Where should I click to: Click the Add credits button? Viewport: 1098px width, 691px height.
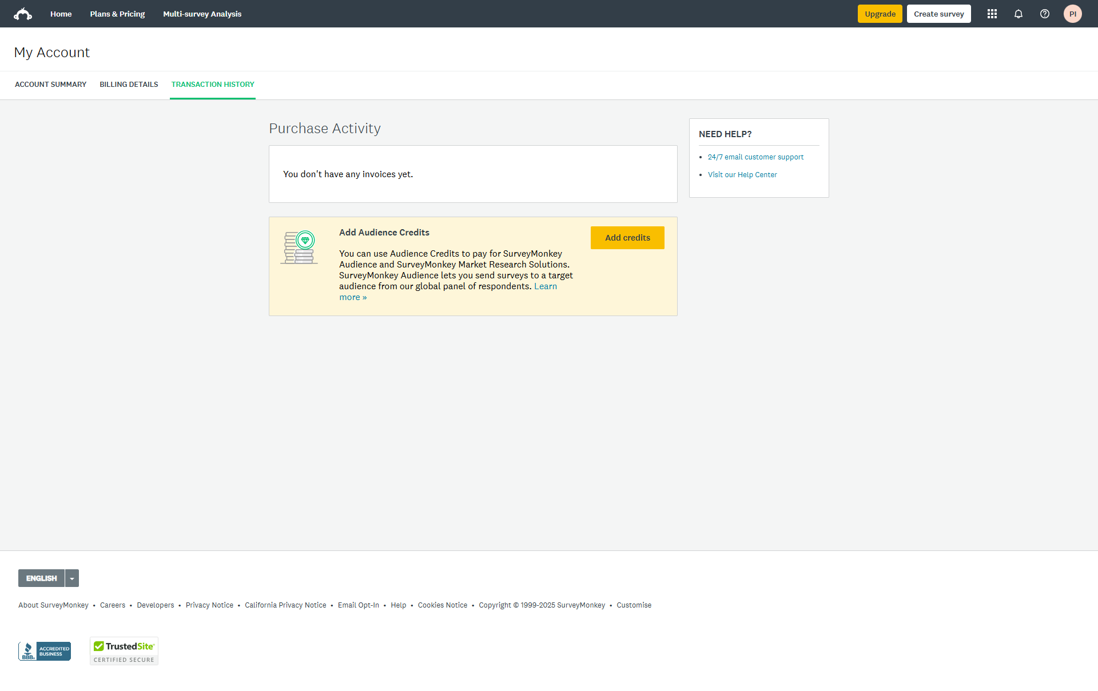(x=627, y=238)
